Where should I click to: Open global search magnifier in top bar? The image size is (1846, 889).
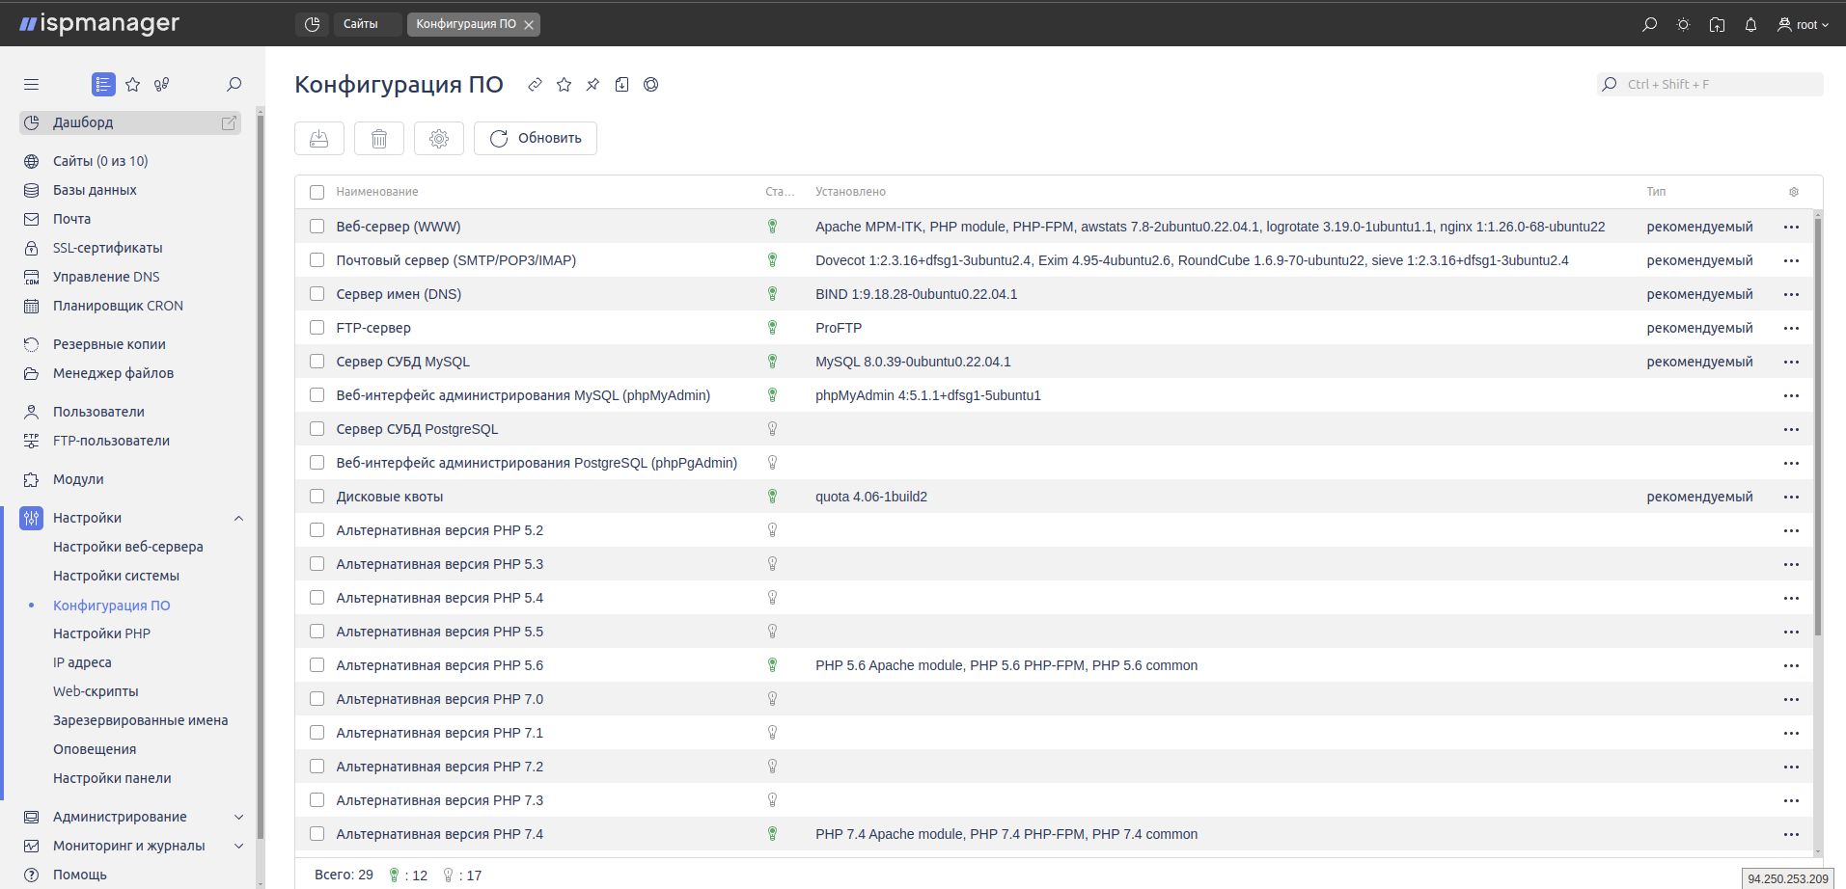pyautogui.click(x=1649, y=24)
